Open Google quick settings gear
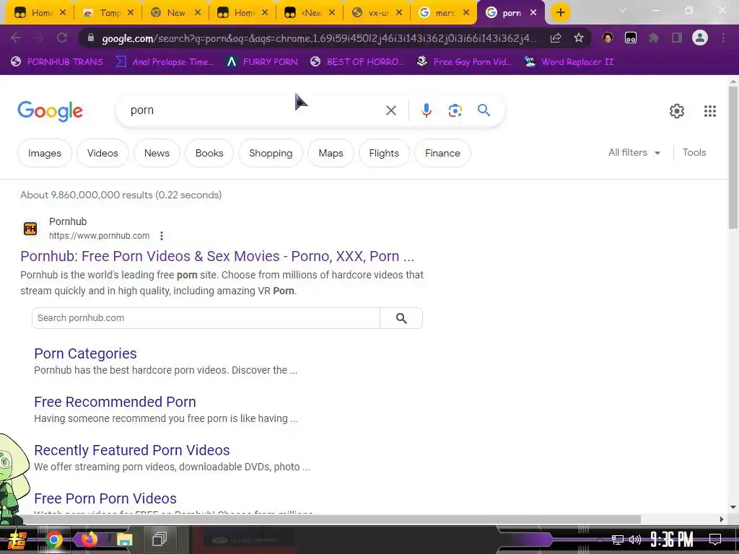 tap(677, 110)
